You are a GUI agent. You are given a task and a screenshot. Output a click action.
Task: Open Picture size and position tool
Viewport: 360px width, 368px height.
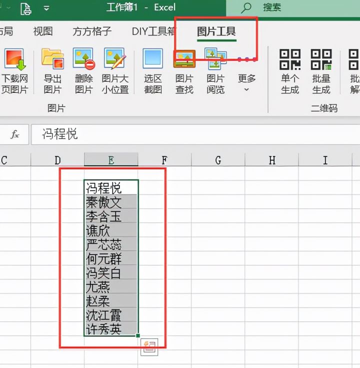coord(115,71)
